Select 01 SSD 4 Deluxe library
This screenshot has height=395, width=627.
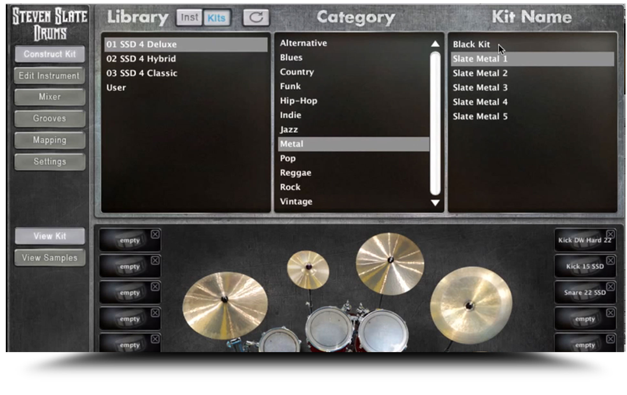click(x=186, y=44)
